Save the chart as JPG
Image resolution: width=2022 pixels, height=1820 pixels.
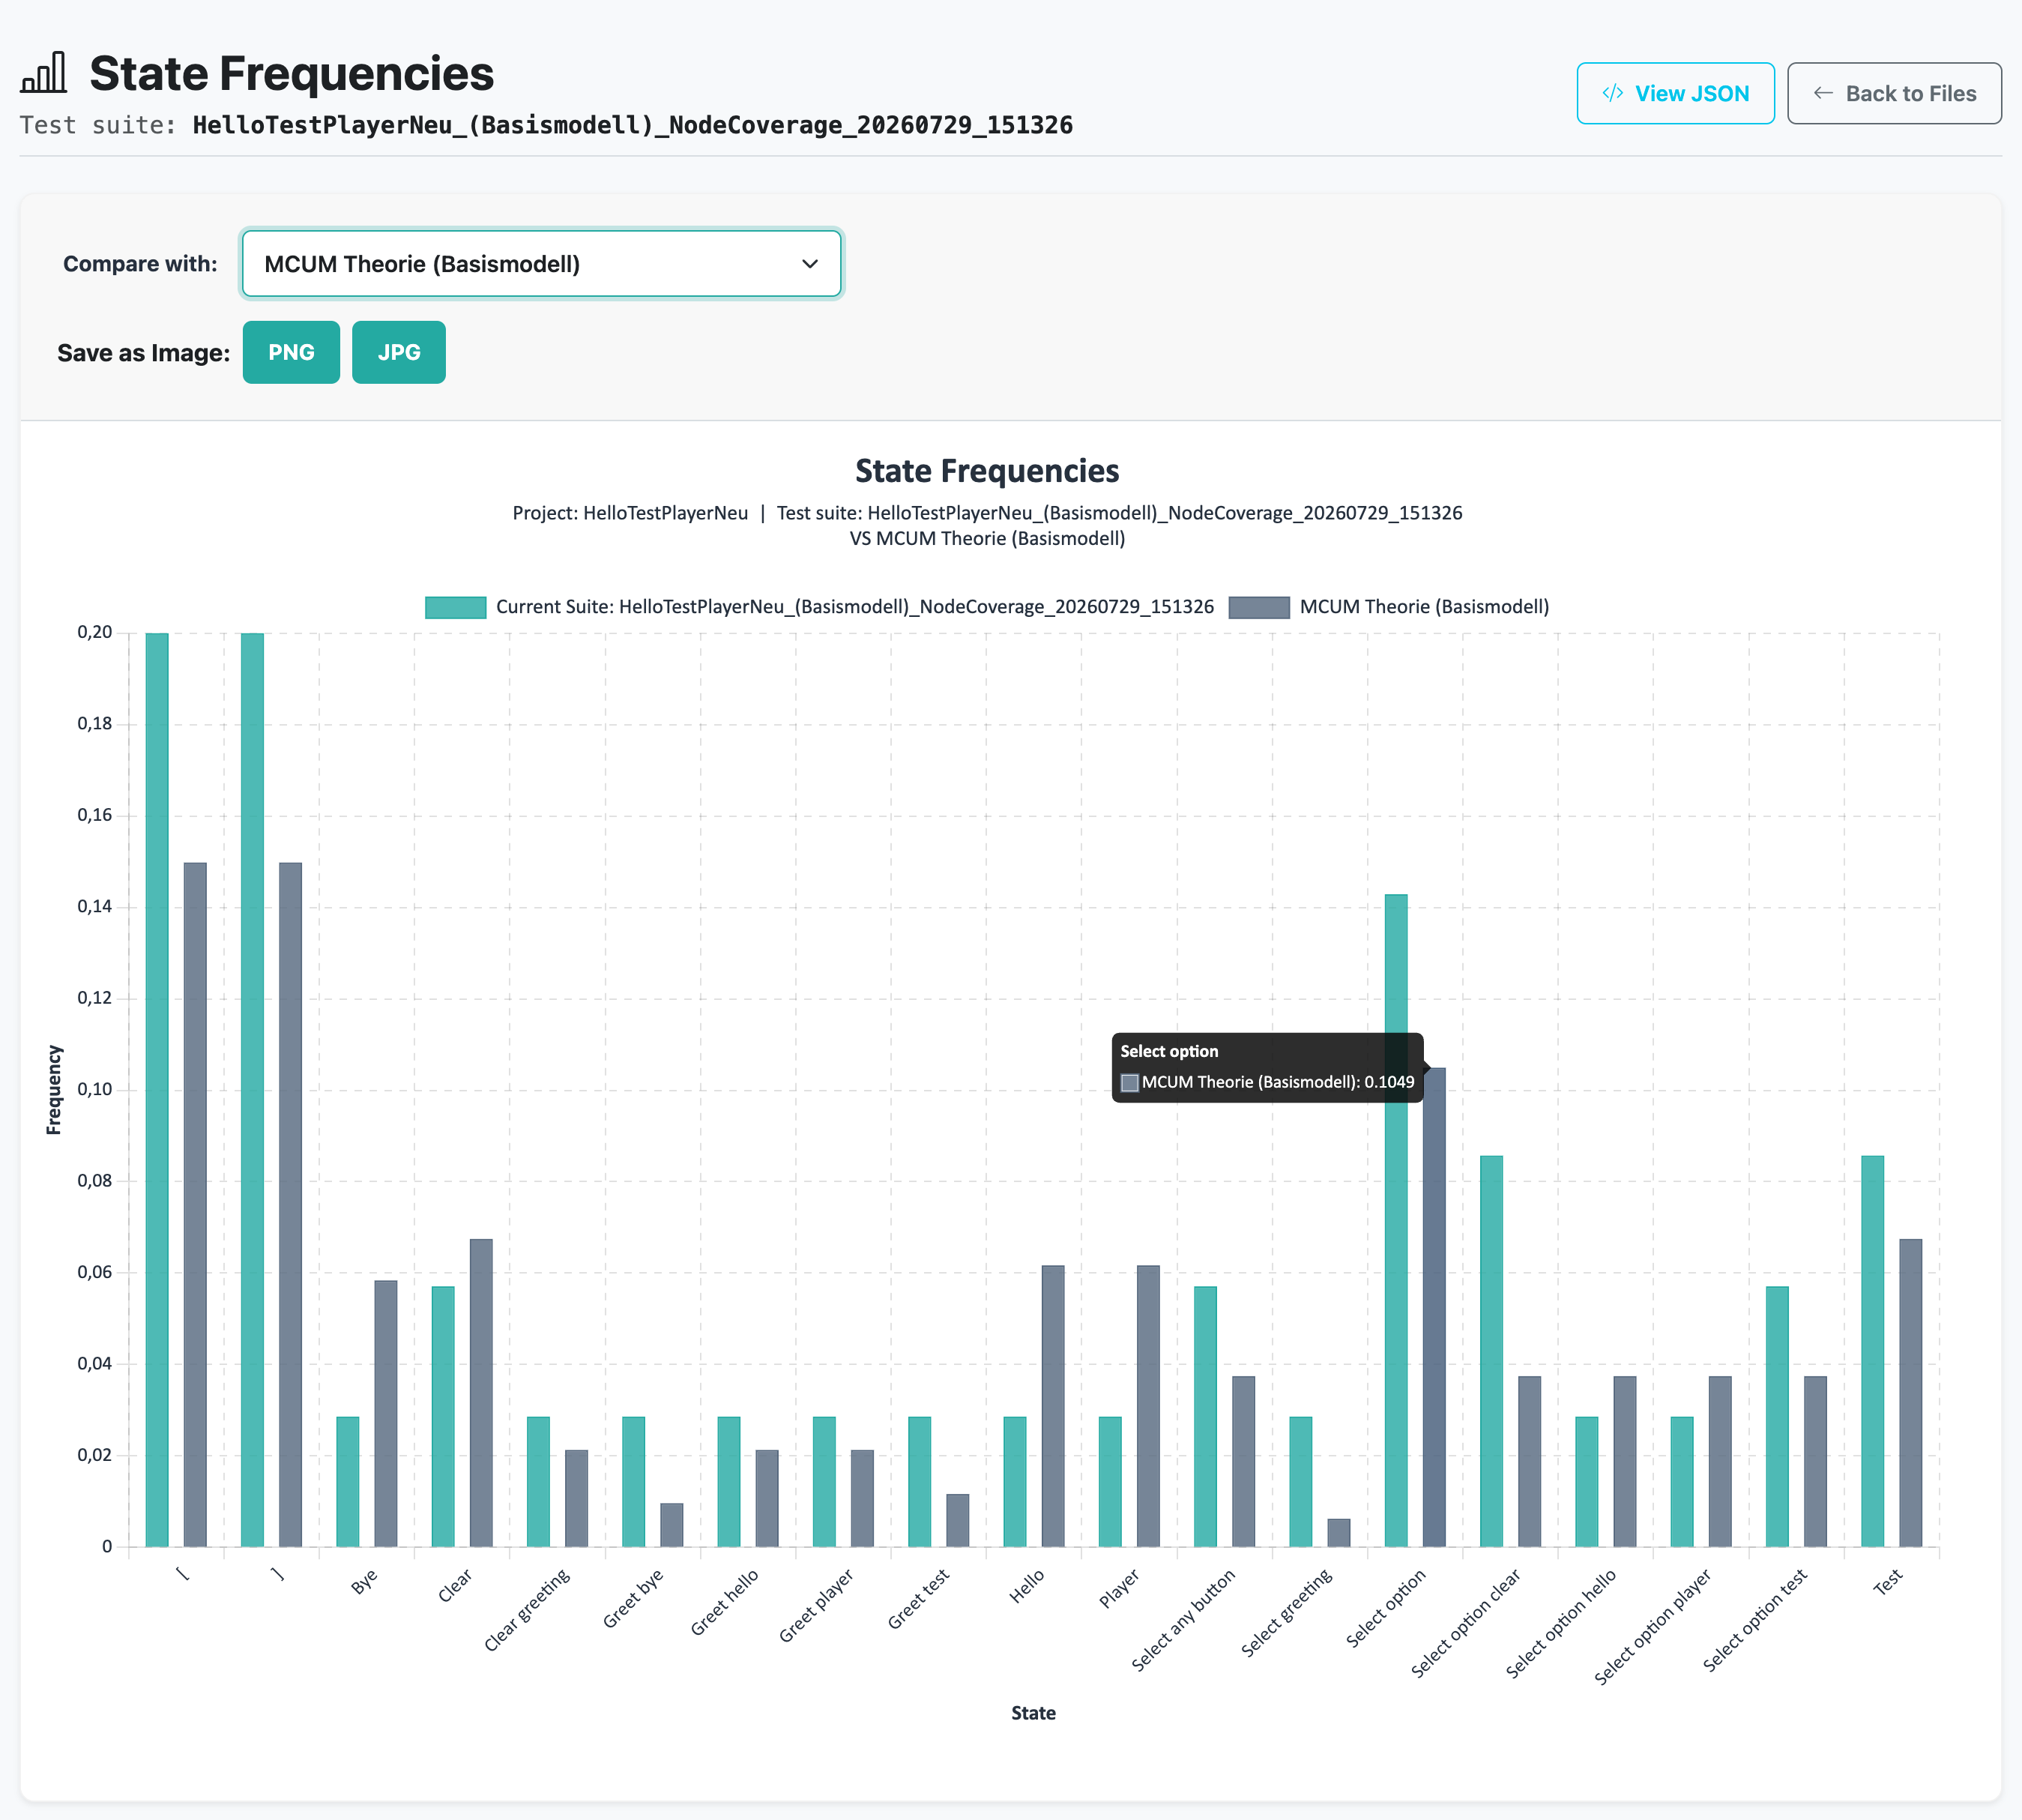coord(399,352)
